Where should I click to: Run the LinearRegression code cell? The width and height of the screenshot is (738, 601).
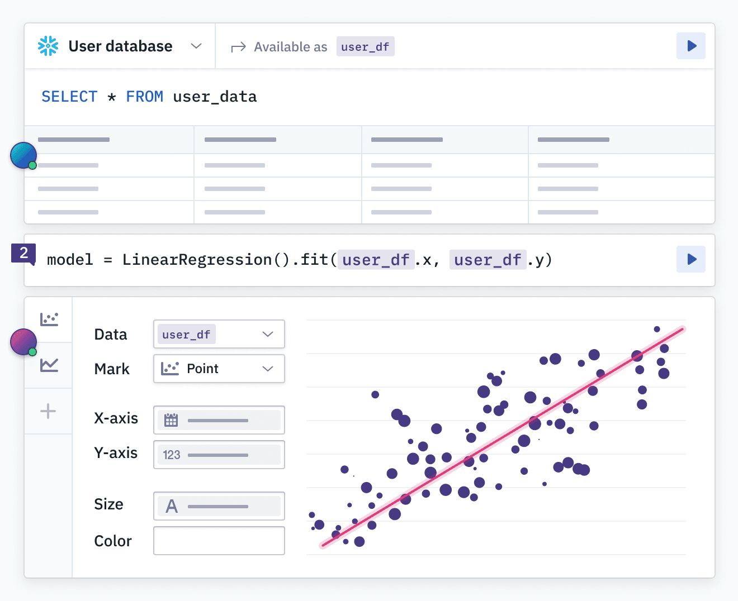691,259
